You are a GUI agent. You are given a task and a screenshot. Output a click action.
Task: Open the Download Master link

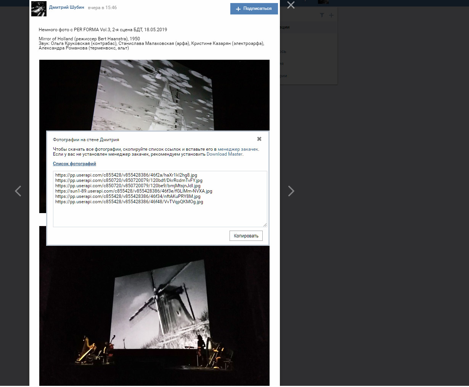224,154
